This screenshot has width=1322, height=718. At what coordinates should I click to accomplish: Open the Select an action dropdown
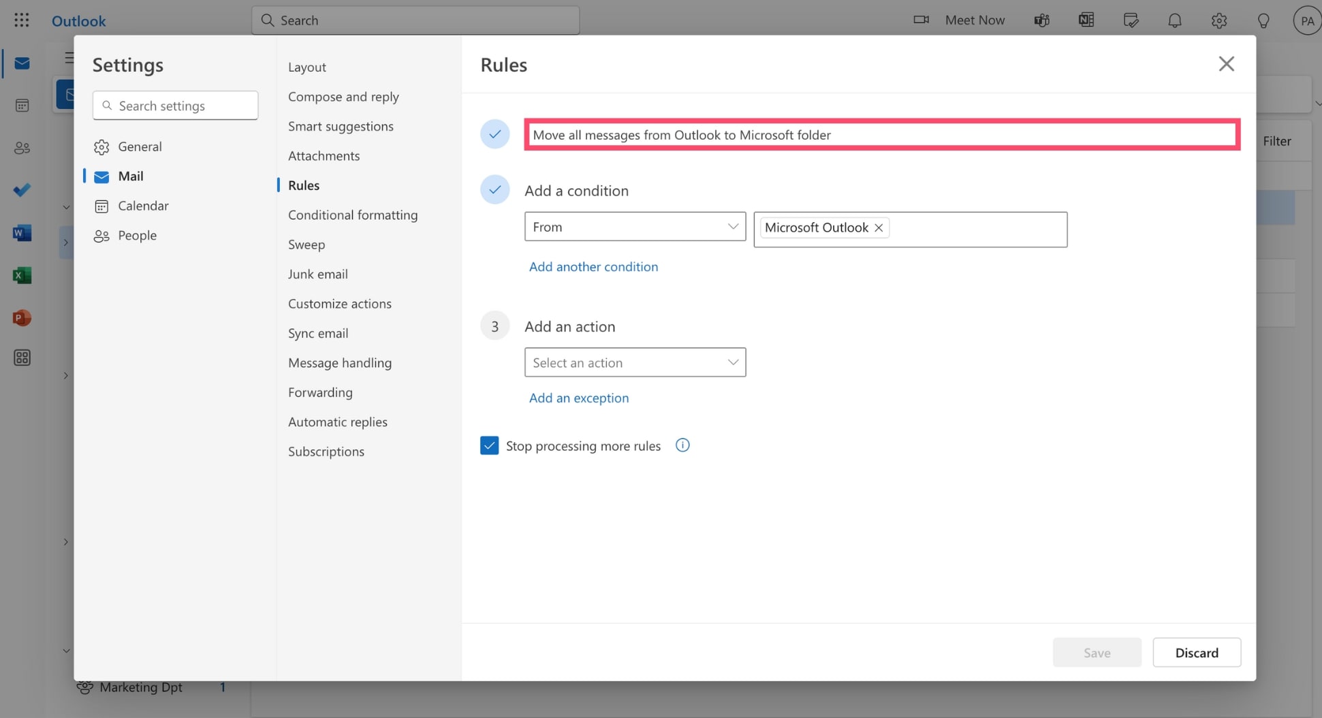tap(635, 362)
